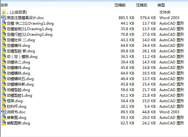Select file 动模镶件.dwg
188x137 pixels.
pos(18,68)
